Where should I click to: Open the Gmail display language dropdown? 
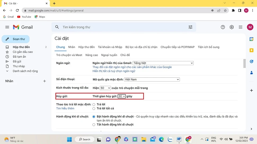point(163,63)
